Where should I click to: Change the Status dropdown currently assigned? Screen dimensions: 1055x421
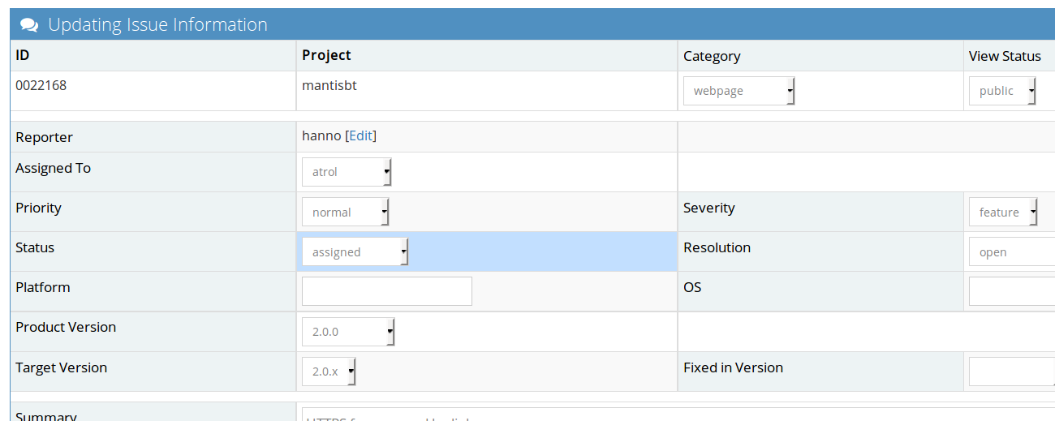[x=355, y=251]
